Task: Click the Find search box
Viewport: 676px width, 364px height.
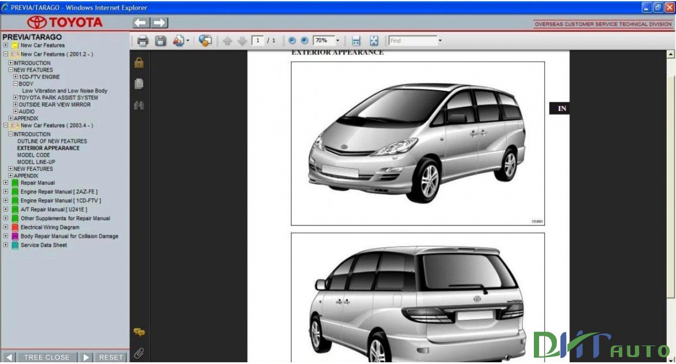Action: (x=413, y=40)
